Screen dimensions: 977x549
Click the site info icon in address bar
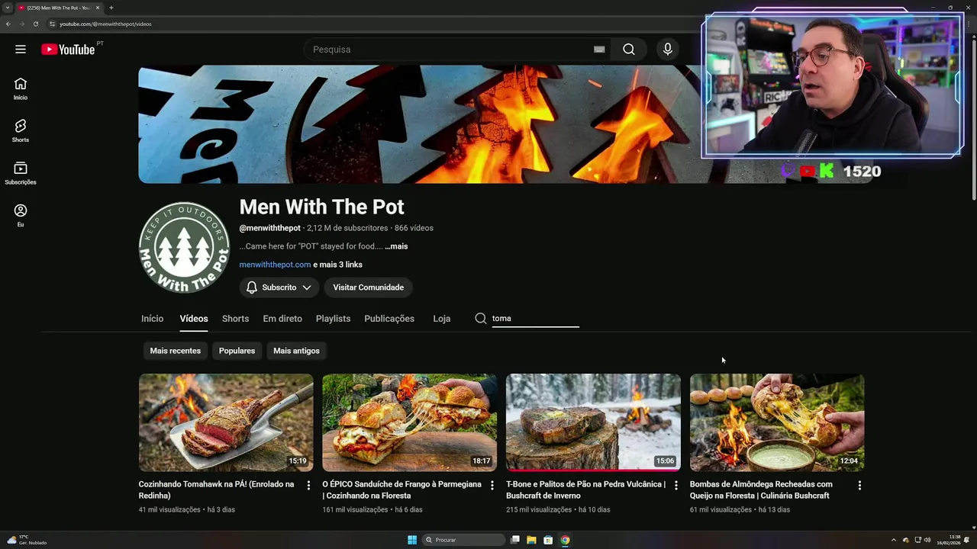click(52, 24)
